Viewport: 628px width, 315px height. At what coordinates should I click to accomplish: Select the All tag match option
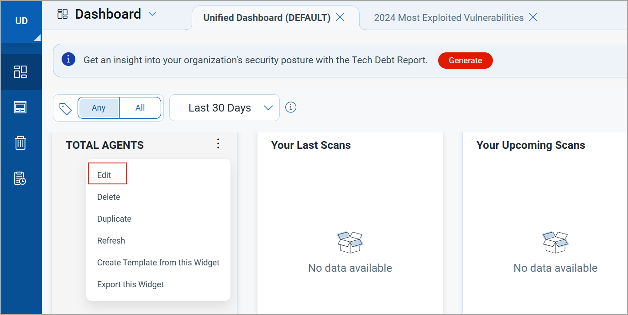tap(140, 108)
